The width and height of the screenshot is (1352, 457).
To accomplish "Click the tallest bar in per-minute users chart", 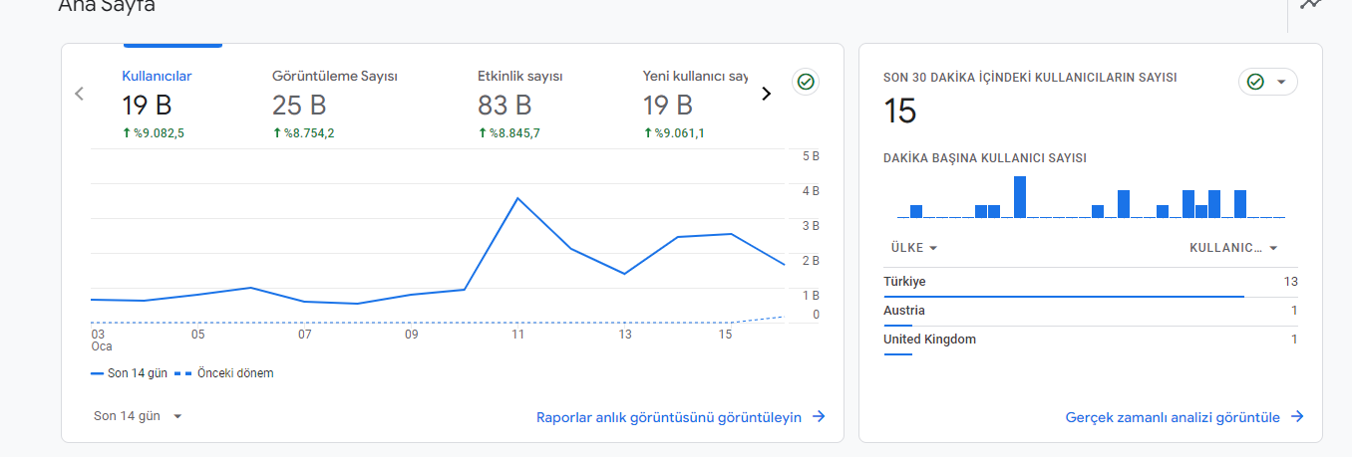I will coord(1020,197).
